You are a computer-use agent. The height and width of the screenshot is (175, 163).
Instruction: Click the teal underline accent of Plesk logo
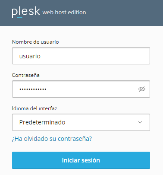click(19, 18)
